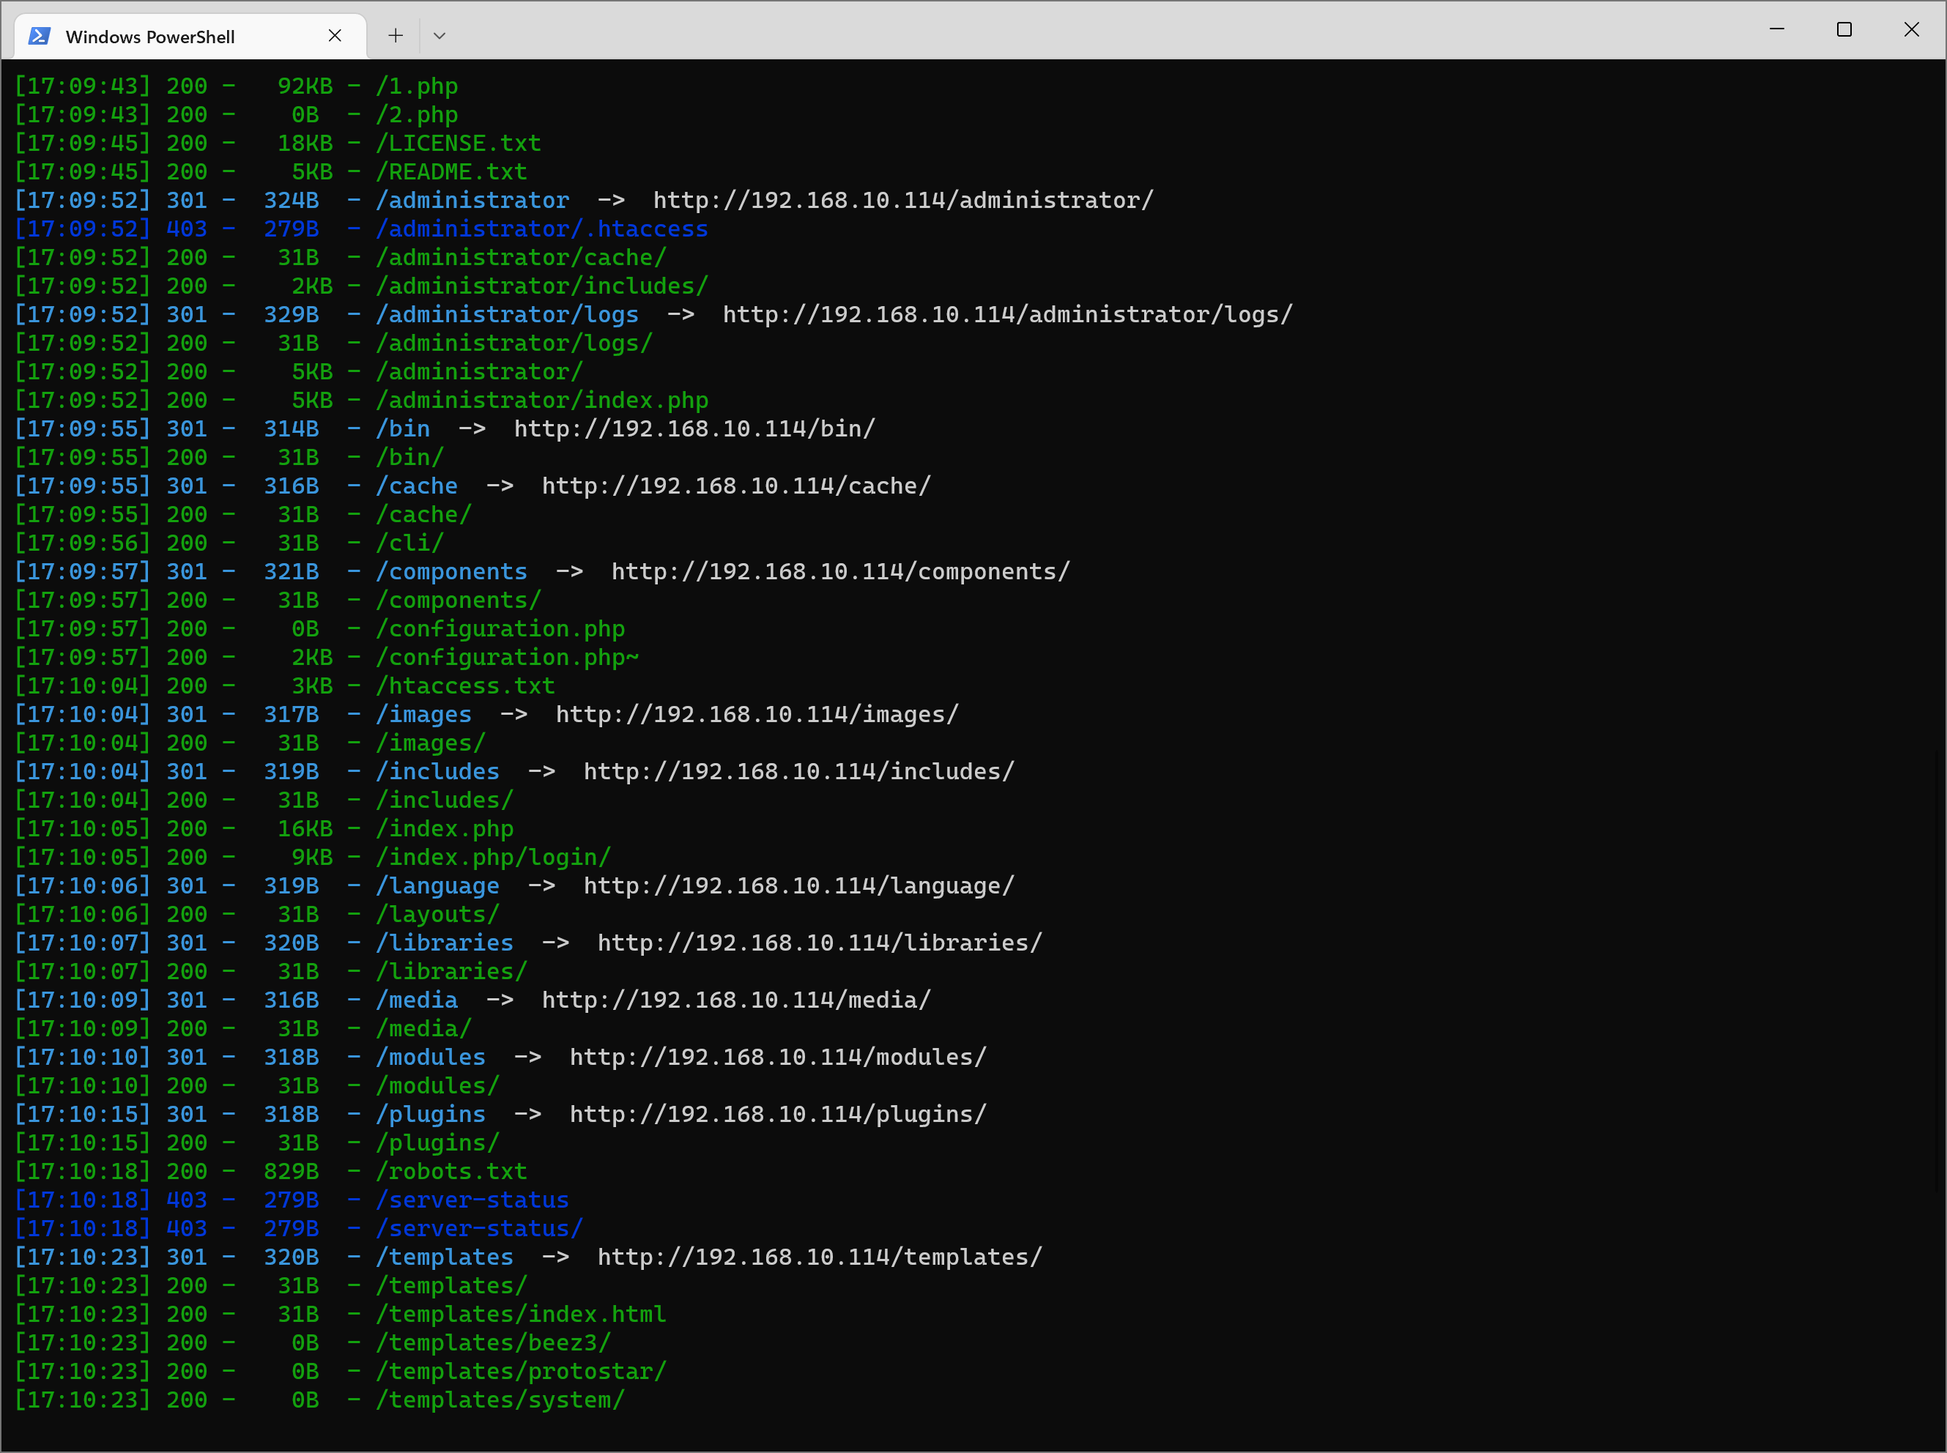Image resolution: width=1947 pixels, height=1453 pixels.
Task: Open the http://192.168.10.114/administrator/ link
Action: [x=901, y=200]
